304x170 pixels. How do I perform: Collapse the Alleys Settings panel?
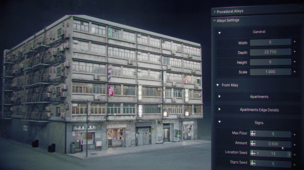point(214,20)
